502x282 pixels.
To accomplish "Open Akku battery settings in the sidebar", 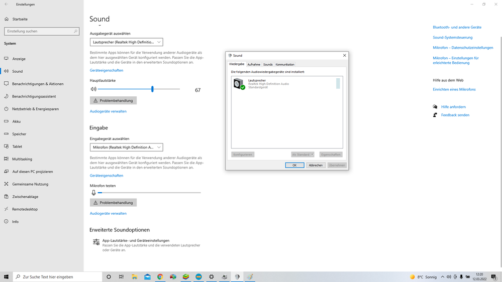I will 17,121.
